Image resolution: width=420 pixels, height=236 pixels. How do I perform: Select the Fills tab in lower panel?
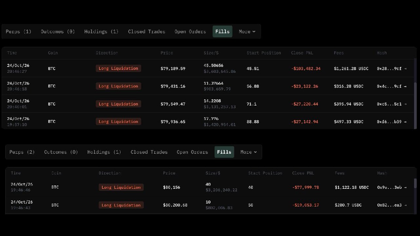pyautogui.click(x=224, y=152)
